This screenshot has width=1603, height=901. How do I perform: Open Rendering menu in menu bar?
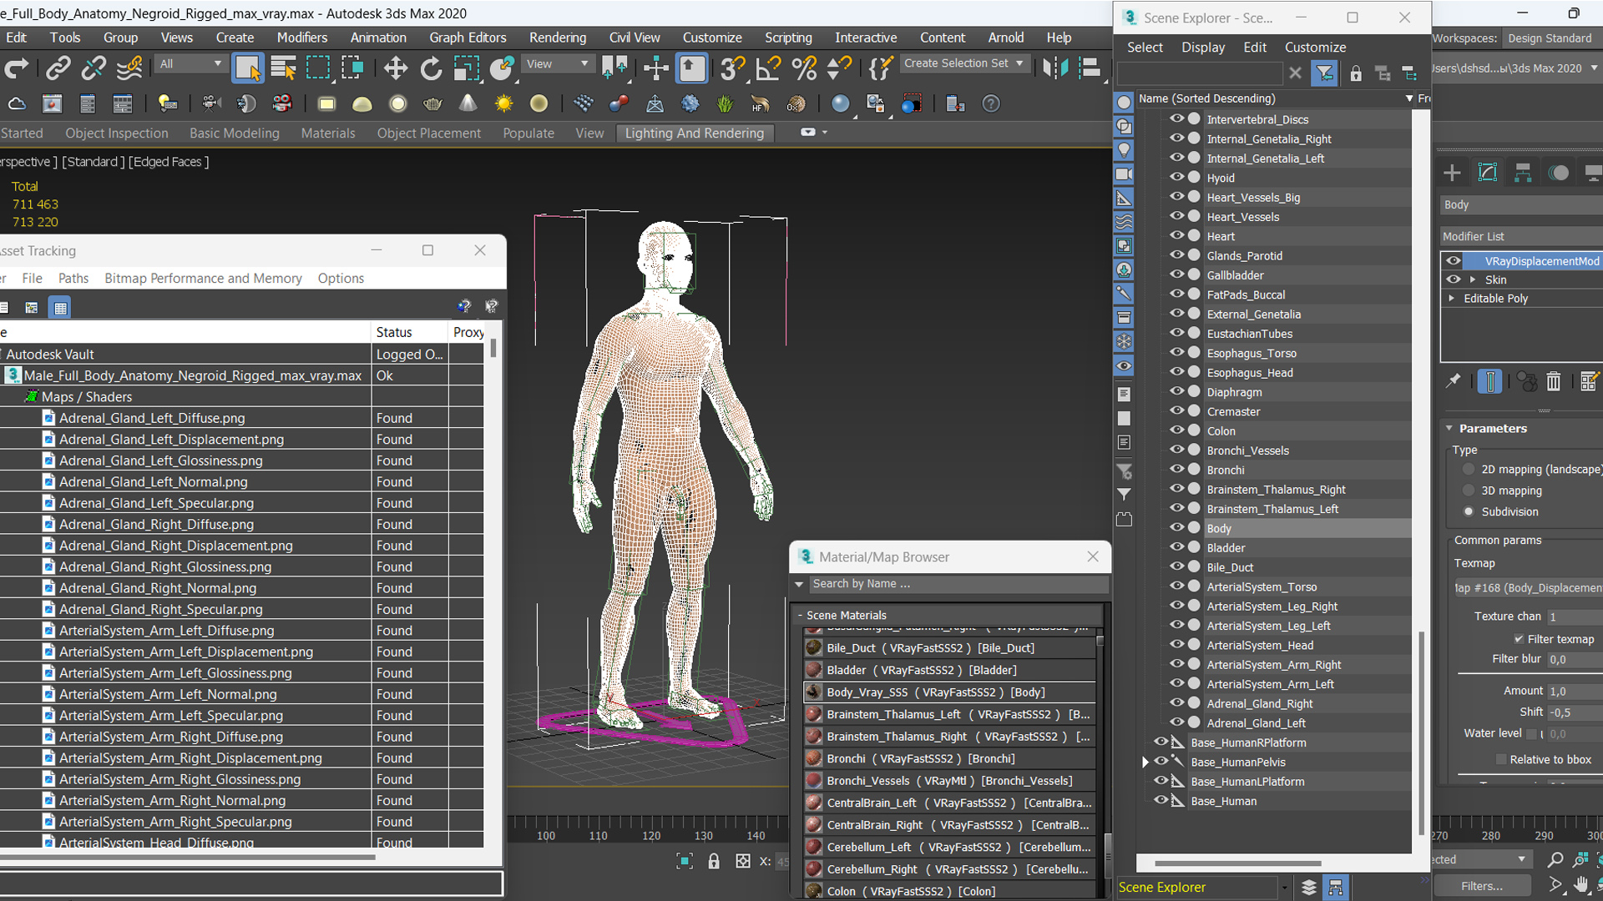(557, 38)
